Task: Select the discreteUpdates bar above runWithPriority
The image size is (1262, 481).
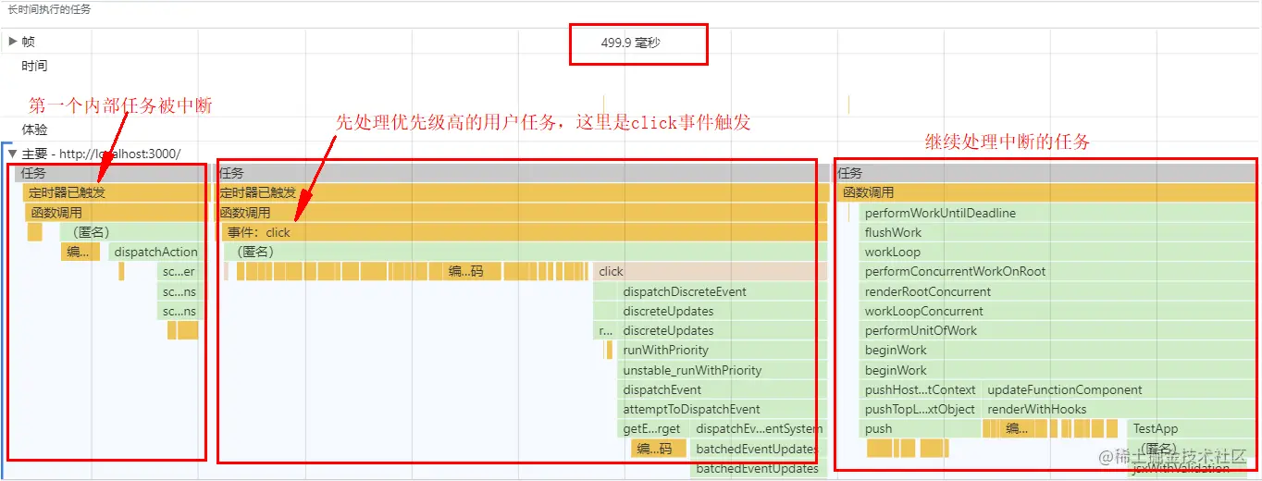Action: pos(722,330)
